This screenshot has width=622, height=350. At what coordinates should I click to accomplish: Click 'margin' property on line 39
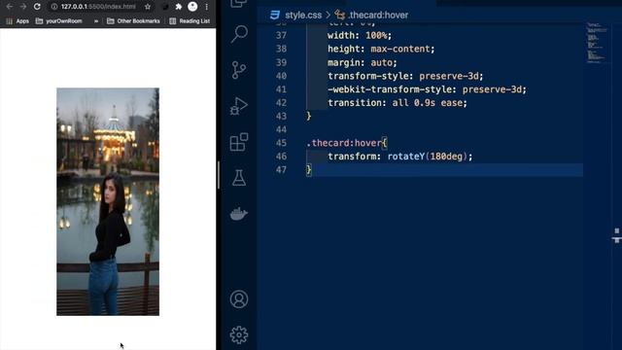point(343,62)
